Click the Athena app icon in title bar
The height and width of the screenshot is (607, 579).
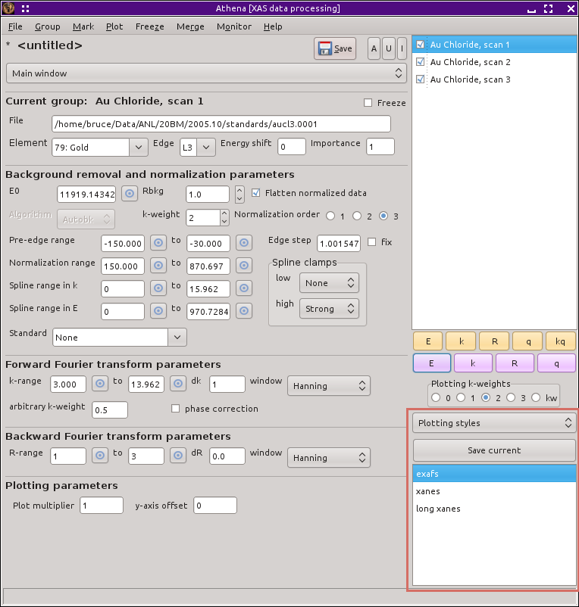click(x=8, y=8)
